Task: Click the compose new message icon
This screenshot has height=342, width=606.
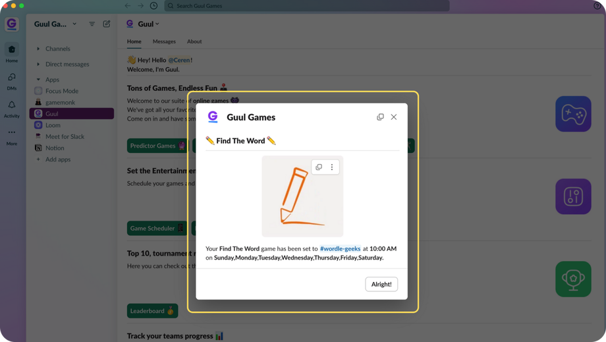Action: 107,24
